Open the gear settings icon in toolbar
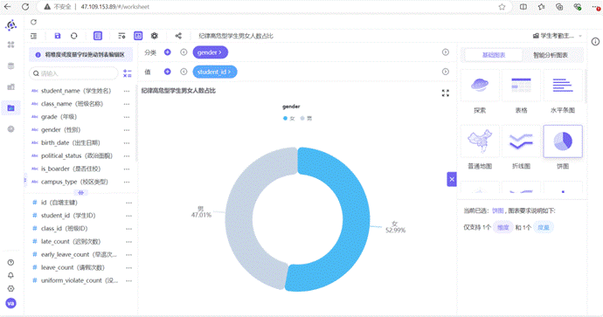Viewport: 603px width, 317px height. 154,36
